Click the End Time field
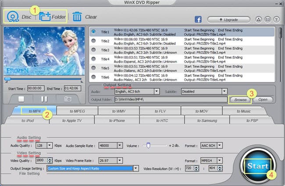Viewport: 285px width, 186px height. click(x=72, y=88)
